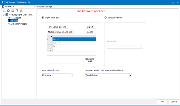Click the One value per line button
Image resolution: width=180 pixels, height=106 pixels.
(x=58, y=27)
